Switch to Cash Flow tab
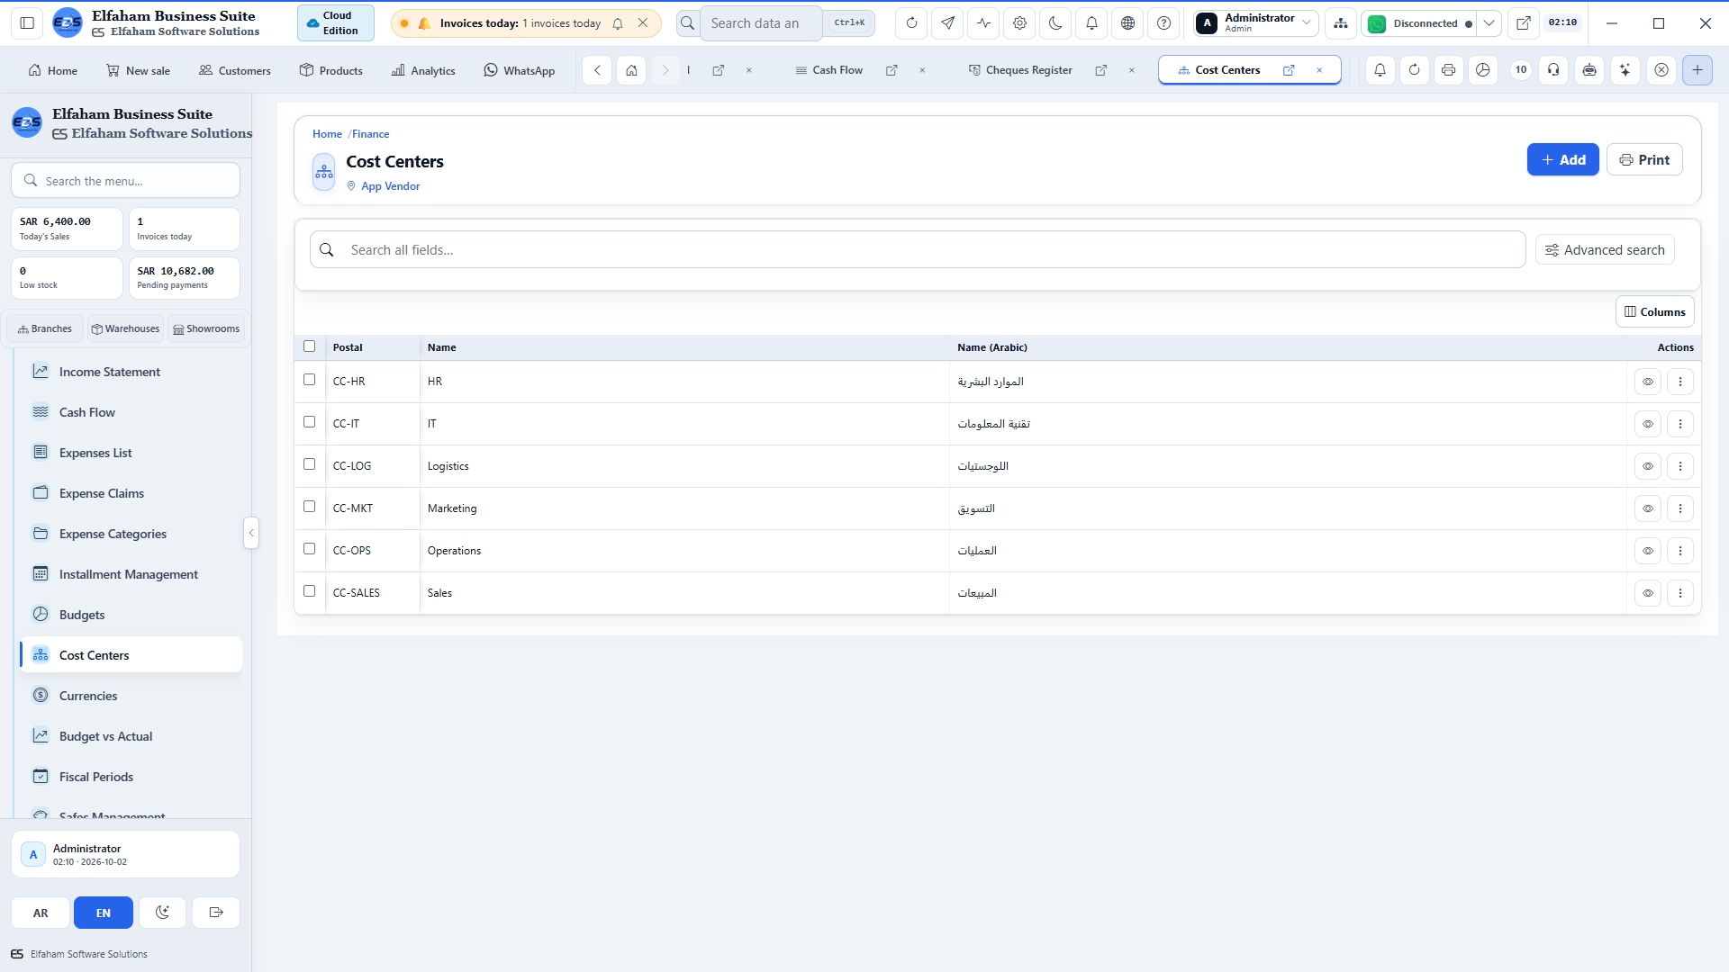This screenshot has width=1729, height=972. coord(828,70)
